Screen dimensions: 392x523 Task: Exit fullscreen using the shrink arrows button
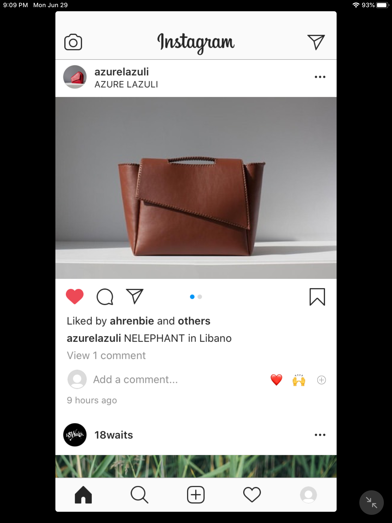[x=371, y=503]
